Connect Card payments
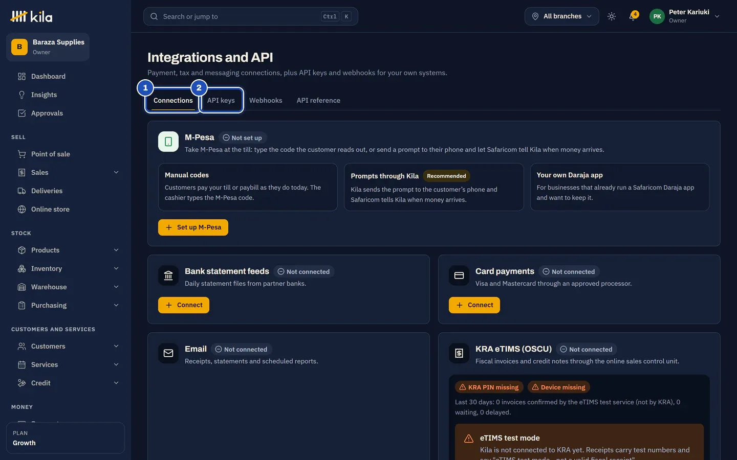737x460 pixels. point(474,305)
